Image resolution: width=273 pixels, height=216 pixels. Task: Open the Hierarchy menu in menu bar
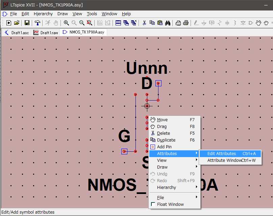[43, 14]
